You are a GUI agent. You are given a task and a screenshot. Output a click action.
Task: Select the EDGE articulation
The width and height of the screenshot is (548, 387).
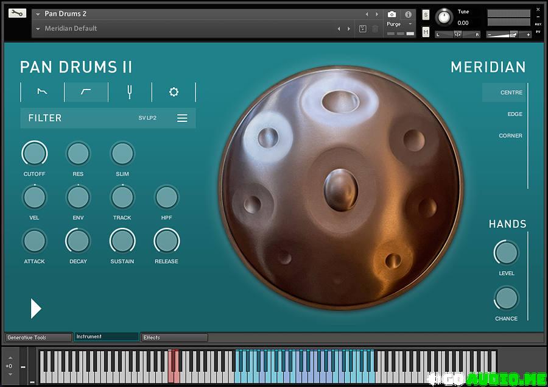pos(515,114)
